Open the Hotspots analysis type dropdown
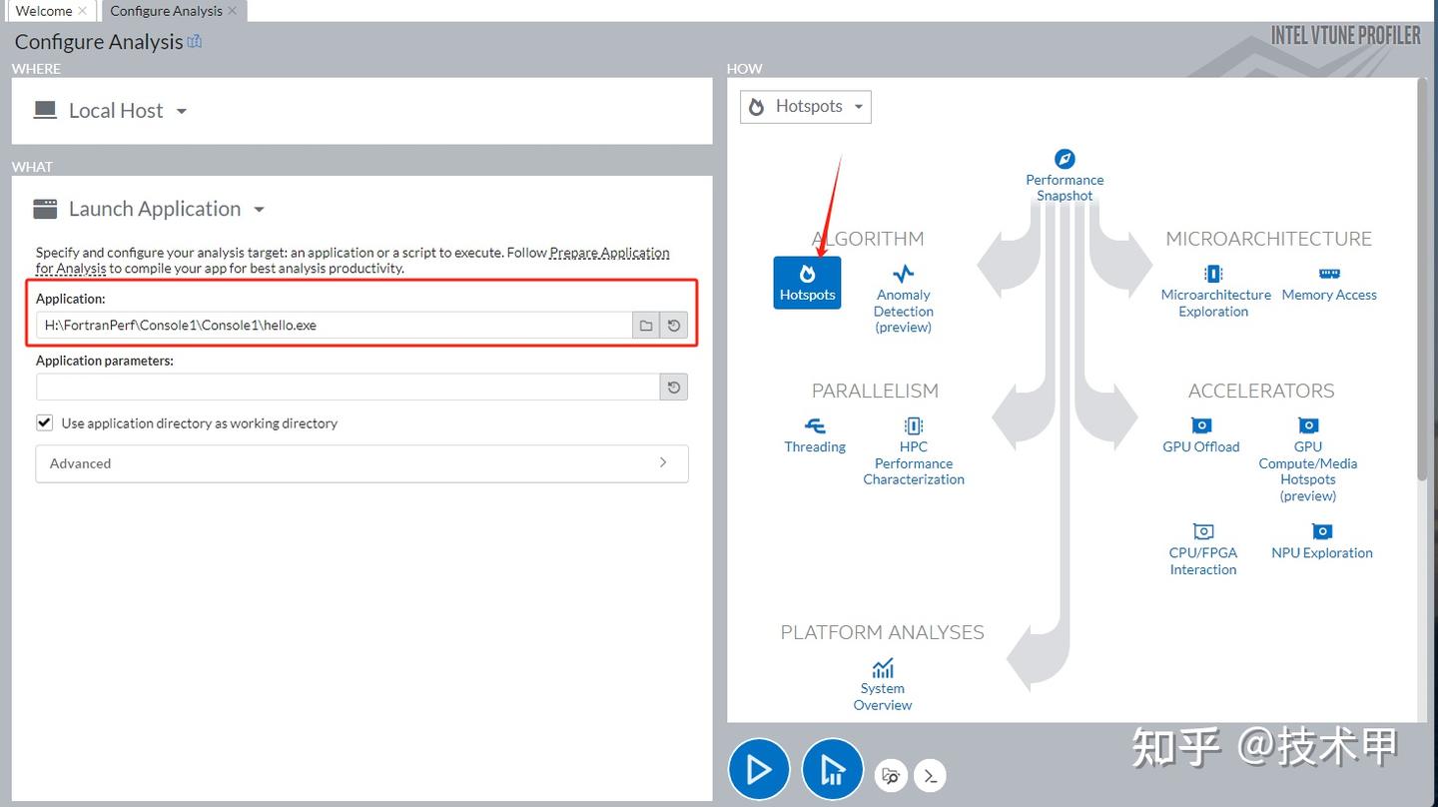Image resolution: width=1438 pixels, height=807 pixels. click(858, 106)
